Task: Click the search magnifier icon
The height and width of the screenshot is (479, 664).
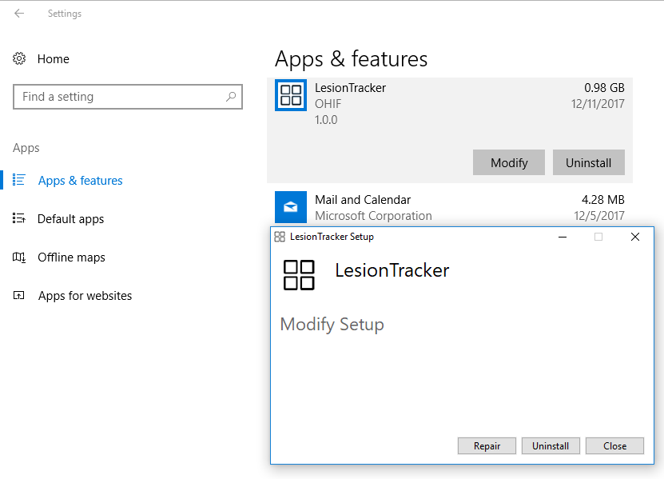Action: click(x=231, y=97)
